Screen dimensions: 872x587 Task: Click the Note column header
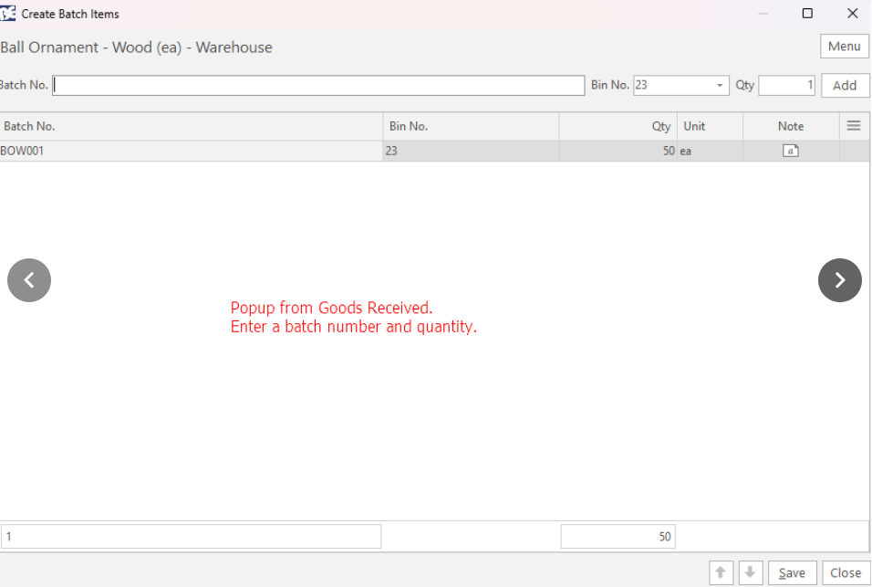pyautogui.click(x=791, y=126)
